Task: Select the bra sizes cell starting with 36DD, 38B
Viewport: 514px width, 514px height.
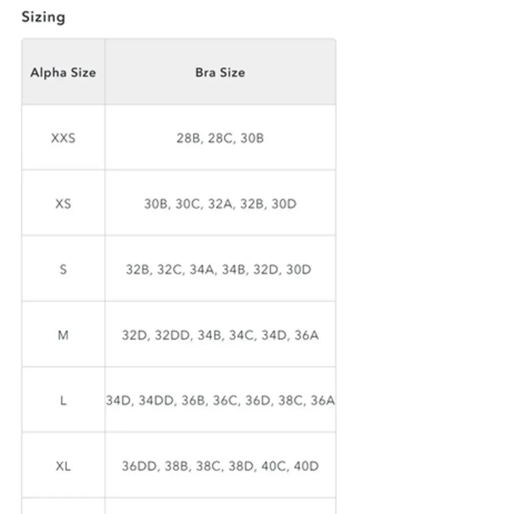Action: coord(221,466)
